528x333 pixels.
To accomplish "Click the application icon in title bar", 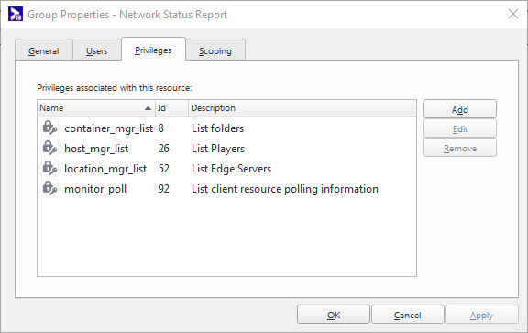I will click(16, 14).
